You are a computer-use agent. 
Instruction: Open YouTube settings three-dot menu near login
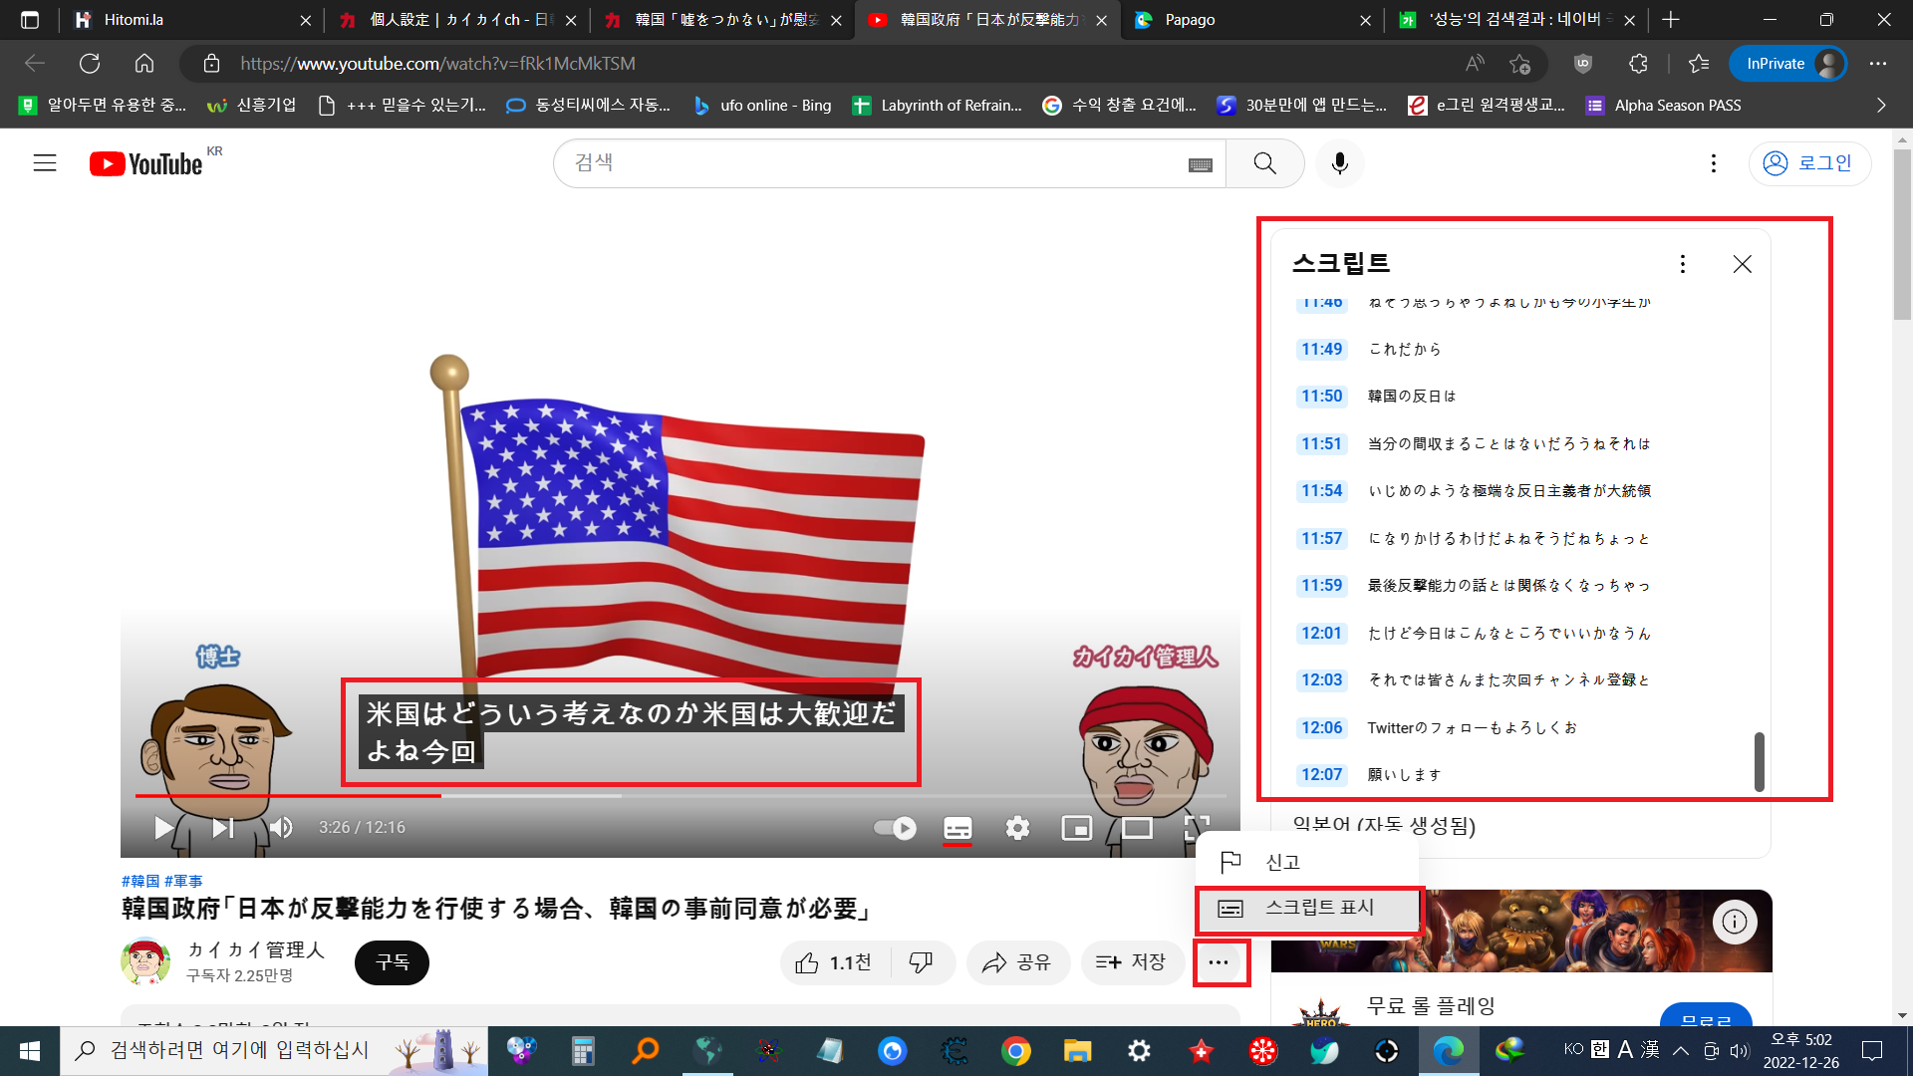[1714, 163]
